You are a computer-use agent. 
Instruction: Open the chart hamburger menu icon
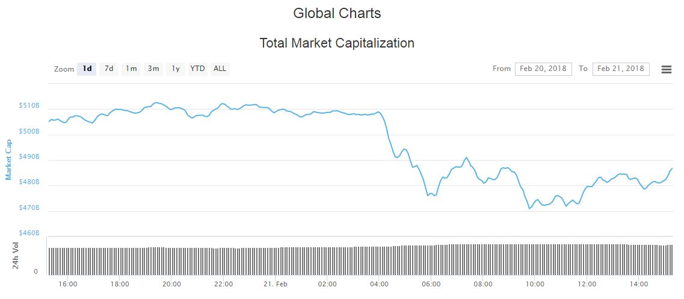666,69
